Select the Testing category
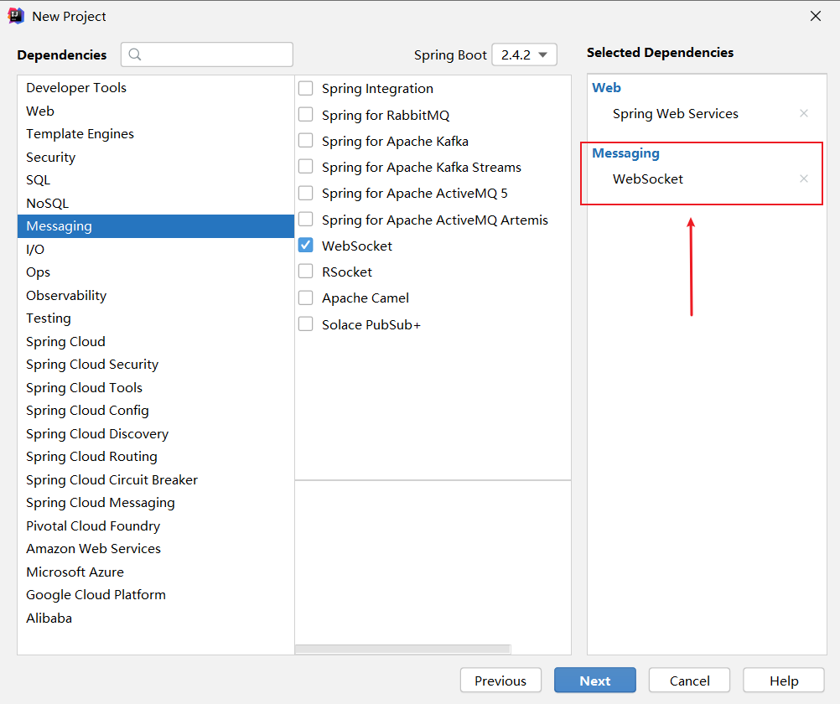 (155, 318)
